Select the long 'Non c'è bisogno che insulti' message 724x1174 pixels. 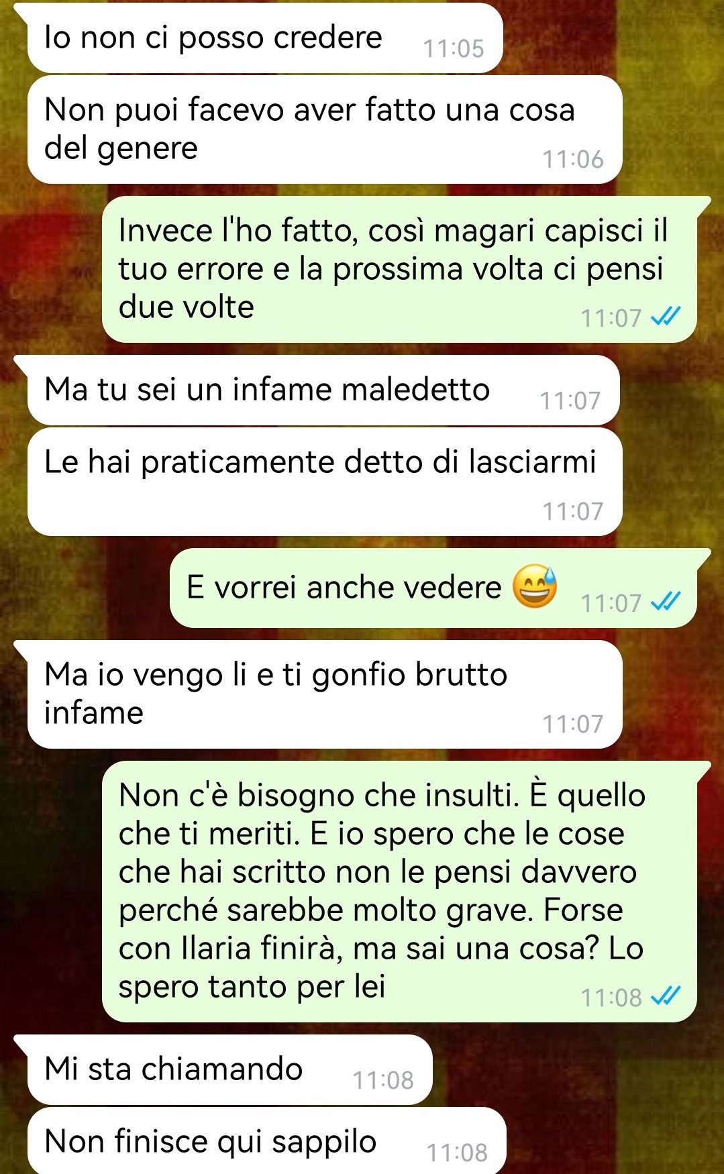coord(400,891)
